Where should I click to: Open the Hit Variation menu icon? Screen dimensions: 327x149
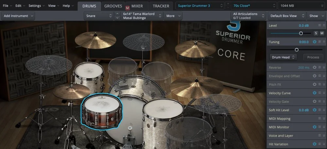tap(319, 144)
